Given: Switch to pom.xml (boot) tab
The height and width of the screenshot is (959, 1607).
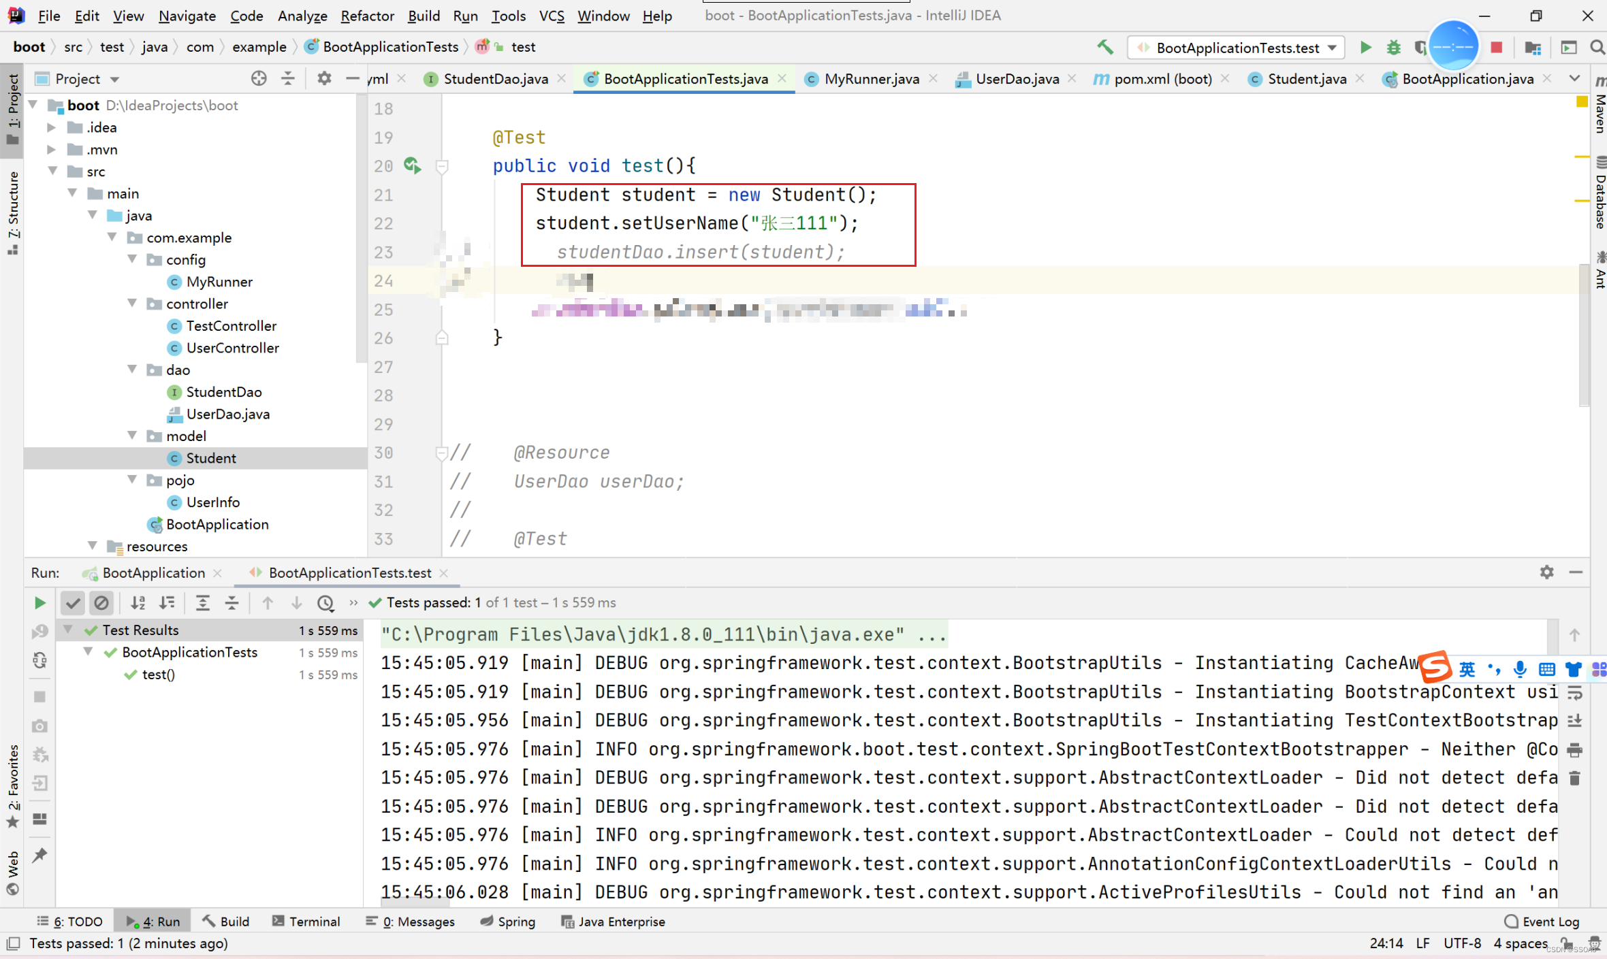Looking at the screenshot, I should [x=1162, y=79].
